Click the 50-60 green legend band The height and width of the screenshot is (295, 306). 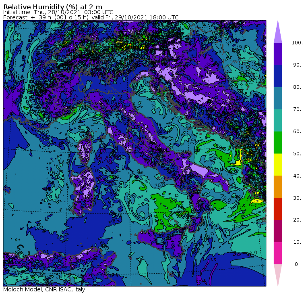coord(278,142)
